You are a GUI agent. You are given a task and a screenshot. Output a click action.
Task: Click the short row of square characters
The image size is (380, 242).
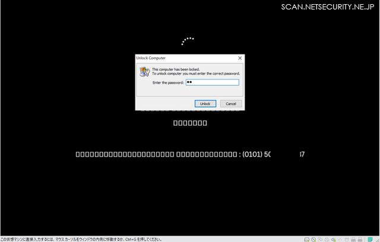pyautogui.click(x=190, y=123)
